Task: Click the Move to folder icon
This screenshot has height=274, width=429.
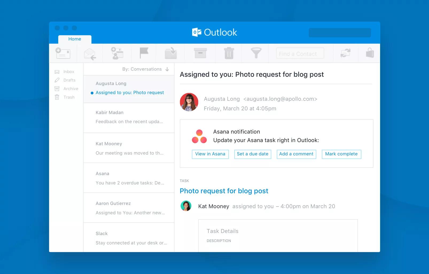Action: (x=171, y=53)
